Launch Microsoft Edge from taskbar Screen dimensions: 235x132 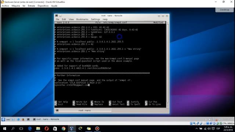pyautogui.click(x=30, y=129)
